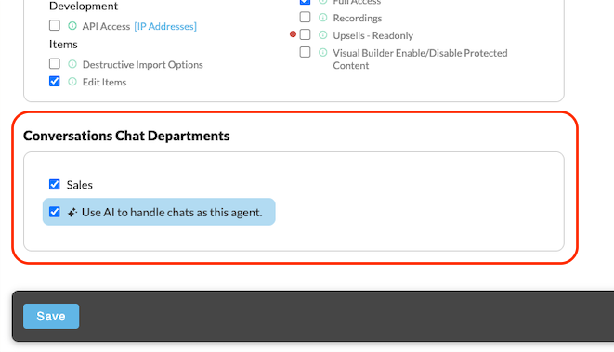Image resolution: width=614 pixels, height=352 pixels.
Task: Uncheck the Edit Items checkbox
Action: [x=55, y=81]
